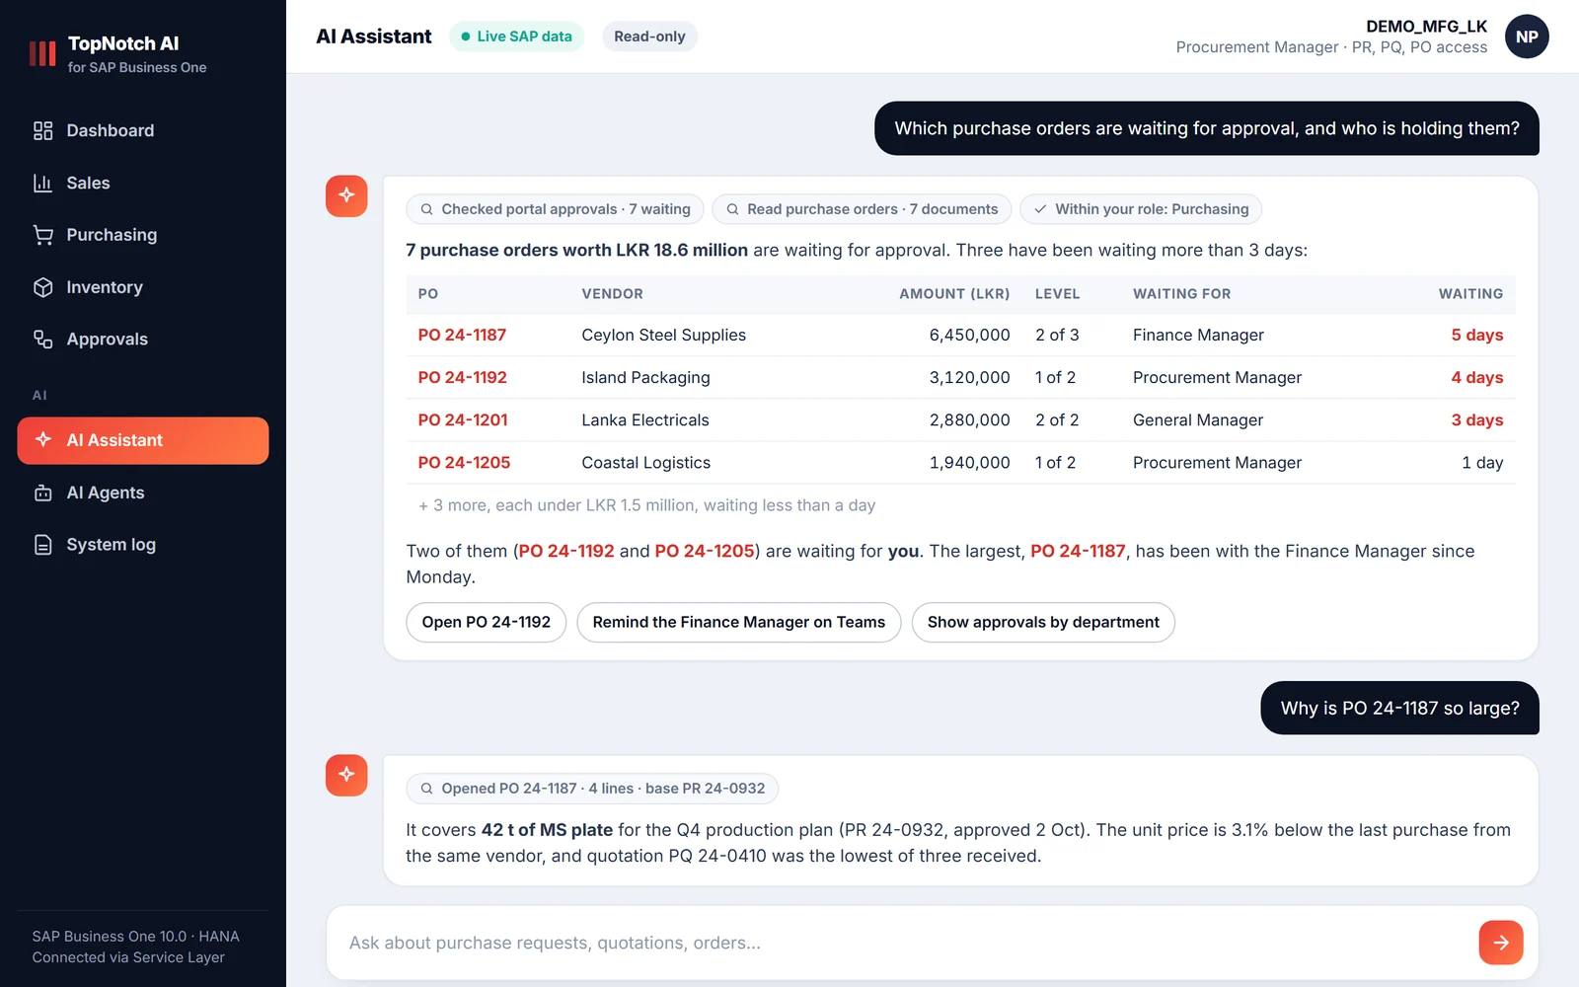Open the Sales section
The image size is (1579, 987).
(x=143, y=183)
